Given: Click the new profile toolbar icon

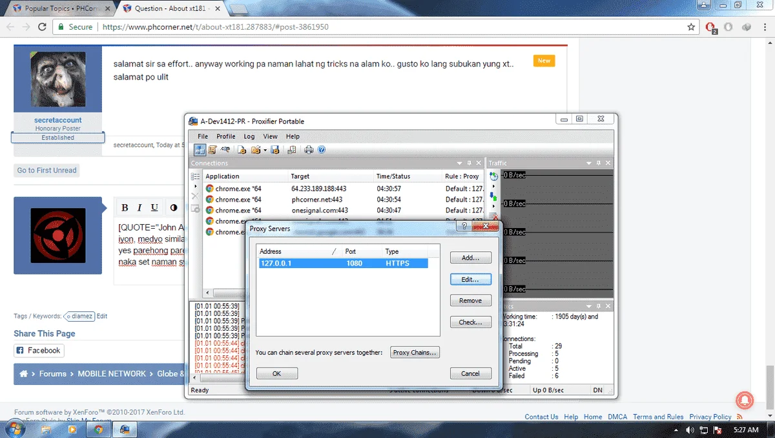Looking at the screenshot, I should (242, 150).
